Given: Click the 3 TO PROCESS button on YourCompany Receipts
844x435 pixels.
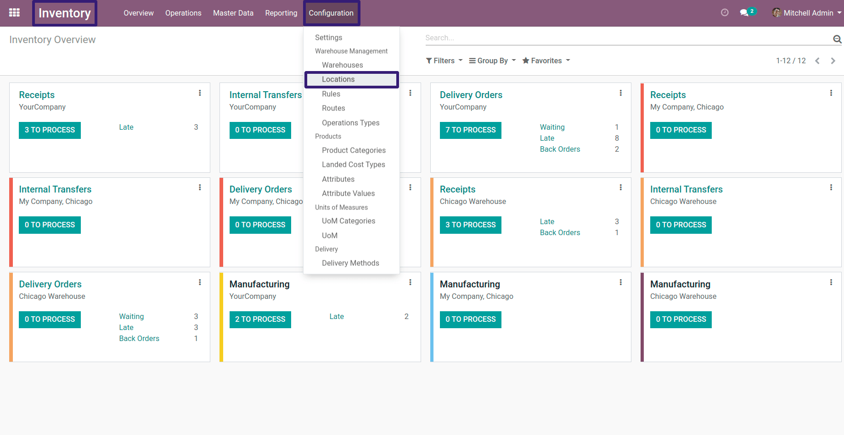Looking at the screenshot, I should click(x=50, y=130).
